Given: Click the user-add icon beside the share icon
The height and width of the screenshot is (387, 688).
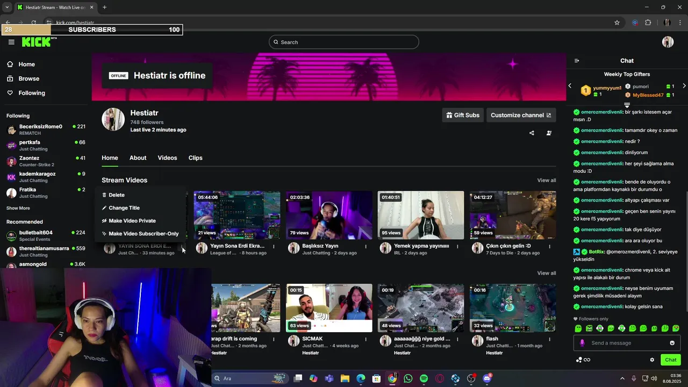Looking at the screenshot, I should pos(549,133).
